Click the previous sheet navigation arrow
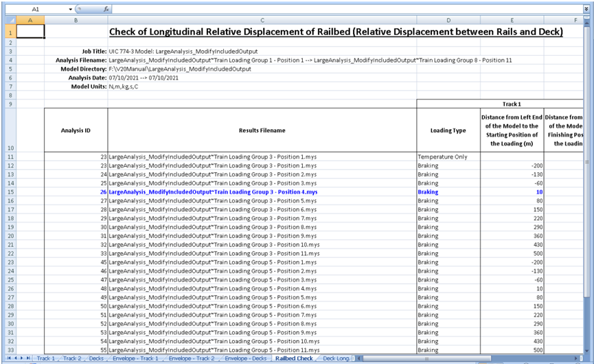 point(15,359)
